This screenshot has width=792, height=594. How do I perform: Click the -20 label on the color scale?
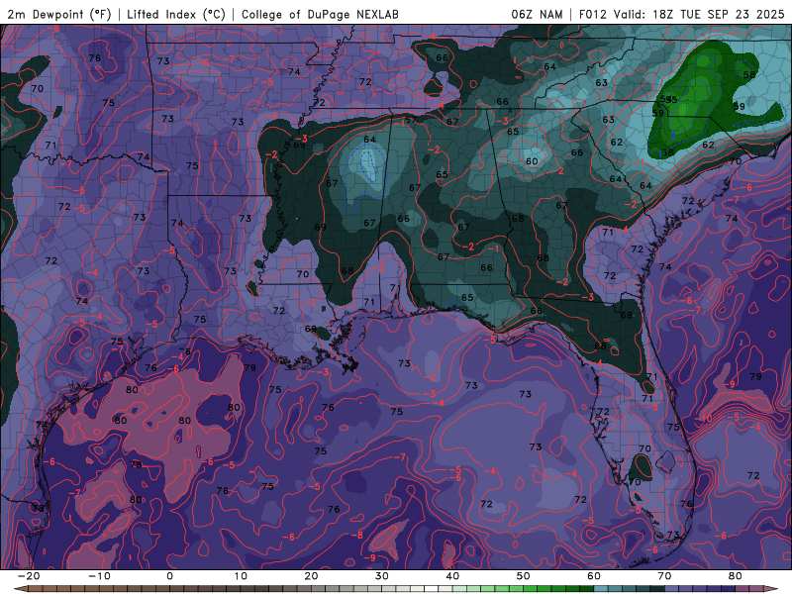(x=29, y=576)
